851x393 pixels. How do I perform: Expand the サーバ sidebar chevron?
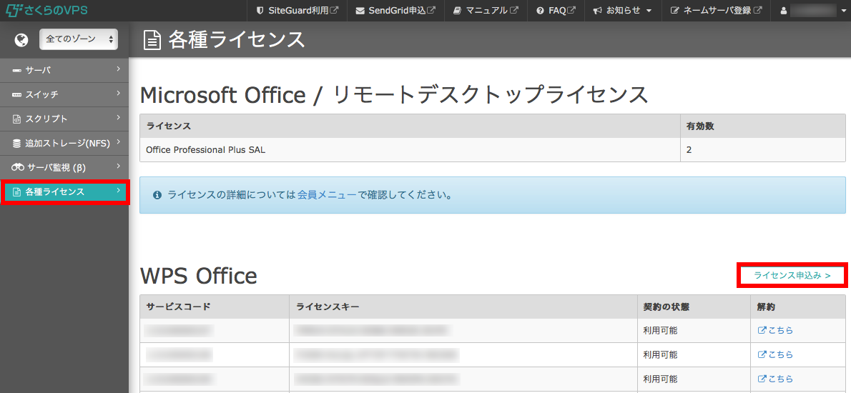point(118,69)
